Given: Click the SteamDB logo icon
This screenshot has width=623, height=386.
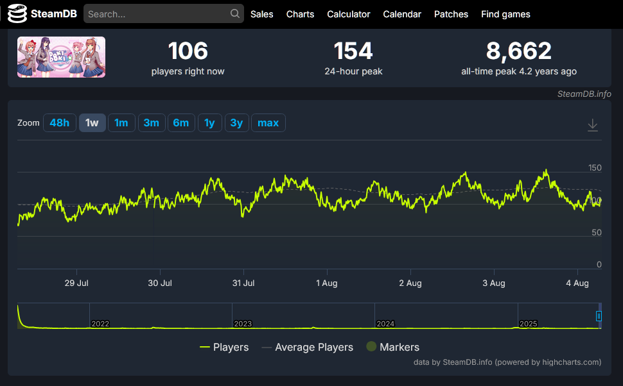Looking at the screenshot, I should click(x=17, y=13).
